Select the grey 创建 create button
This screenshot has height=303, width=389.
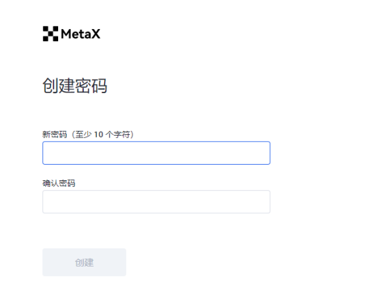[84, 262]
